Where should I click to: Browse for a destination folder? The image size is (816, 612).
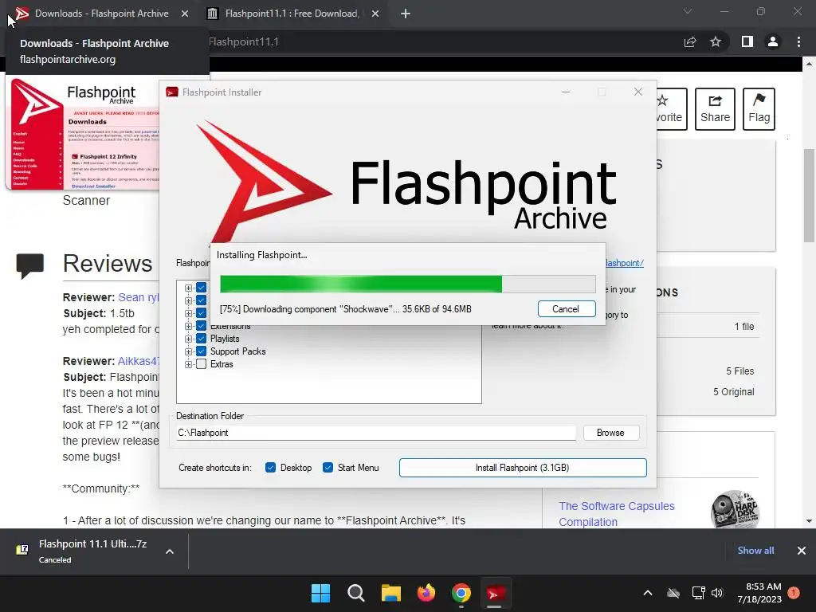611,433
